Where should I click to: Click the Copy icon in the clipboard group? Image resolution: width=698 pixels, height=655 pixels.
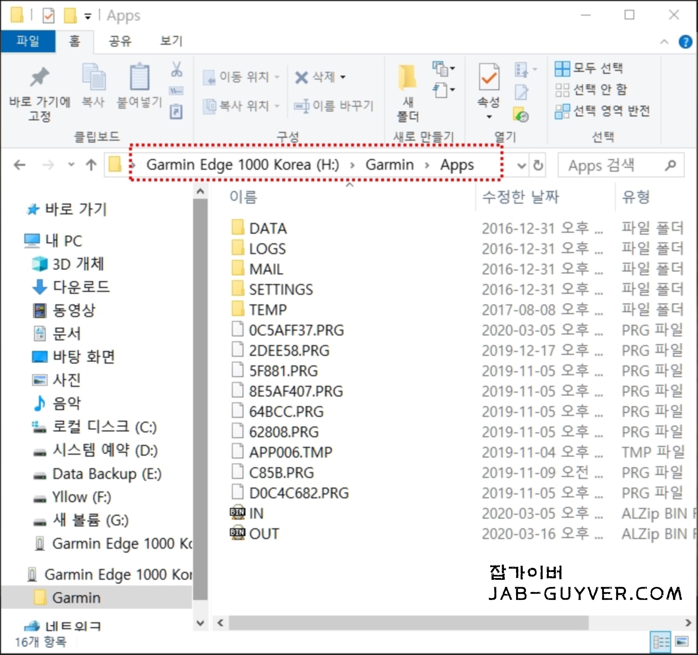click(x=93, y=77)
